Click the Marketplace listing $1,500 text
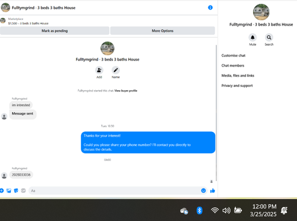The height and width of the screenshot is (221, 297). [x=28, y=23]
